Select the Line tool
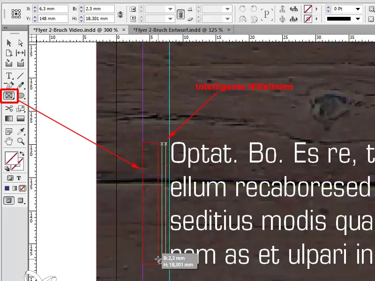This screenshot has height=281, width=375. coord(21,76)
